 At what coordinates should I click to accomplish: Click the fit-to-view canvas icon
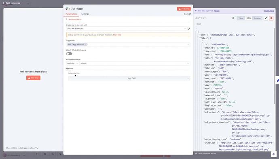[x=37, y=154]
